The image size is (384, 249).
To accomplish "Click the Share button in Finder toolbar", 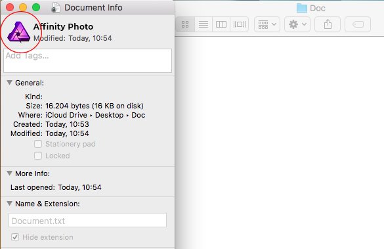I will pos(328,24).
